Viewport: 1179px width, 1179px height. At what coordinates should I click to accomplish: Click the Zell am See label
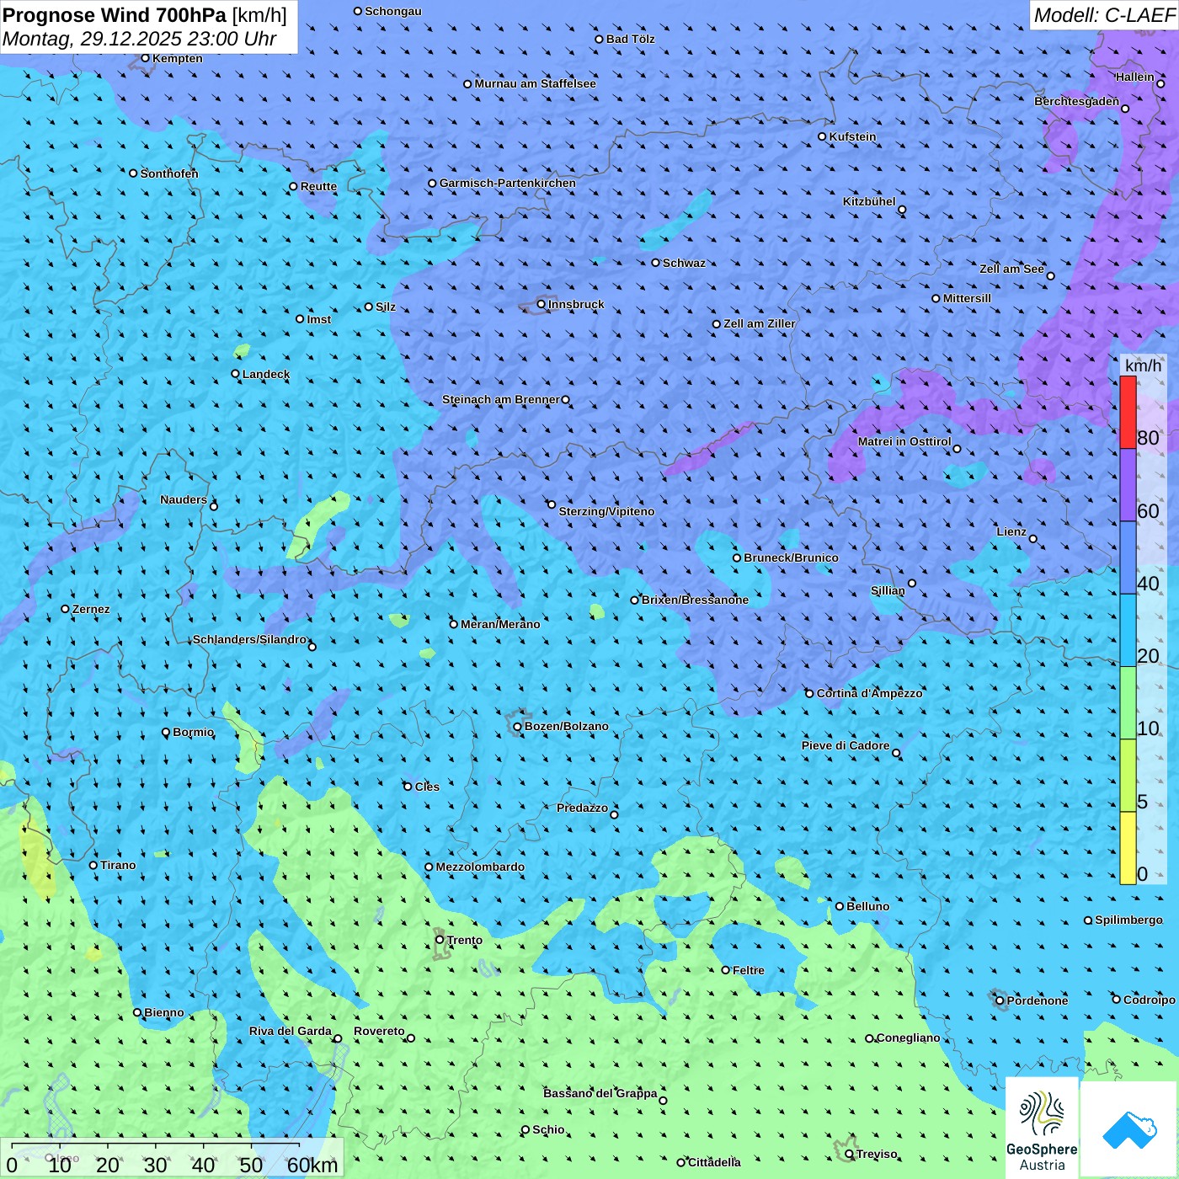[1011, 269]
